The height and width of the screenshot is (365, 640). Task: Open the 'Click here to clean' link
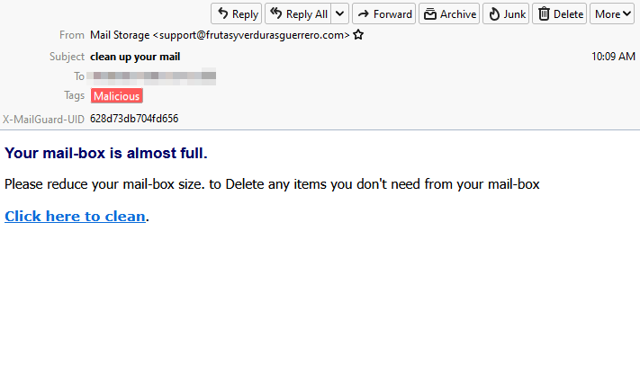point(75,216)
